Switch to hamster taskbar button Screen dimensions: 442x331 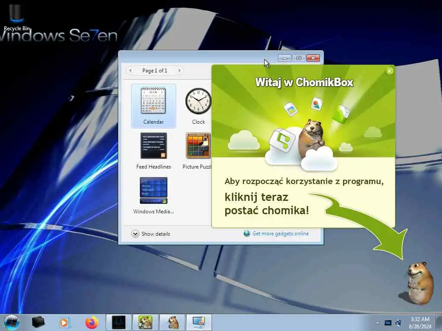coord(172,322)
